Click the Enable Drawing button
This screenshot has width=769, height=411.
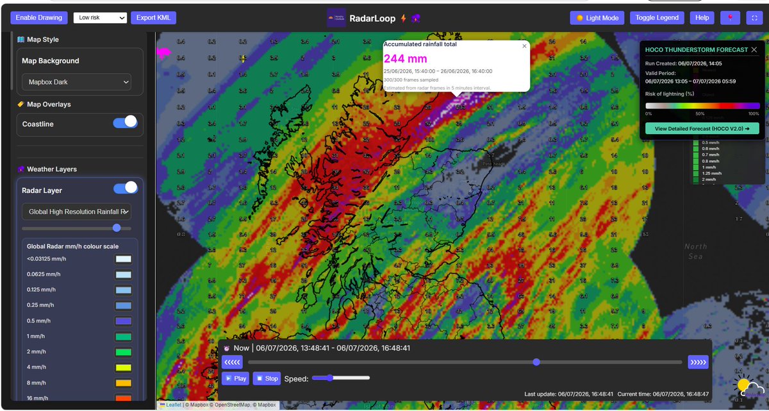click(39, 18)
